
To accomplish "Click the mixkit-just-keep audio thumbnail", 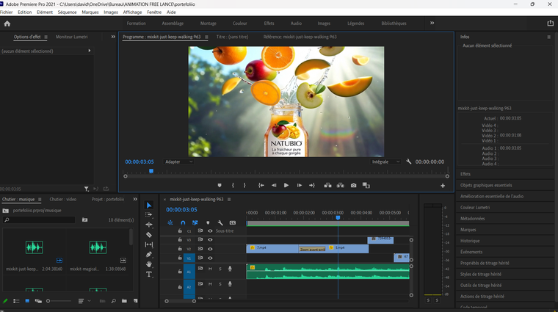I will click(35, 249).
